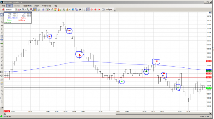
Task: Select the horizontal line drawing tool
Action: pos(2,26)
